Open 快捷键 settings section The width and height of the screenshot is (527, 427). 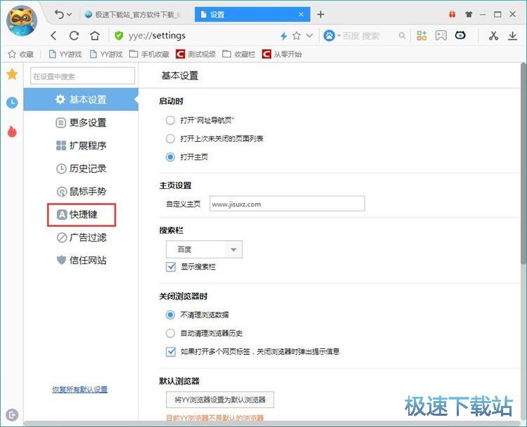(82, 214)
